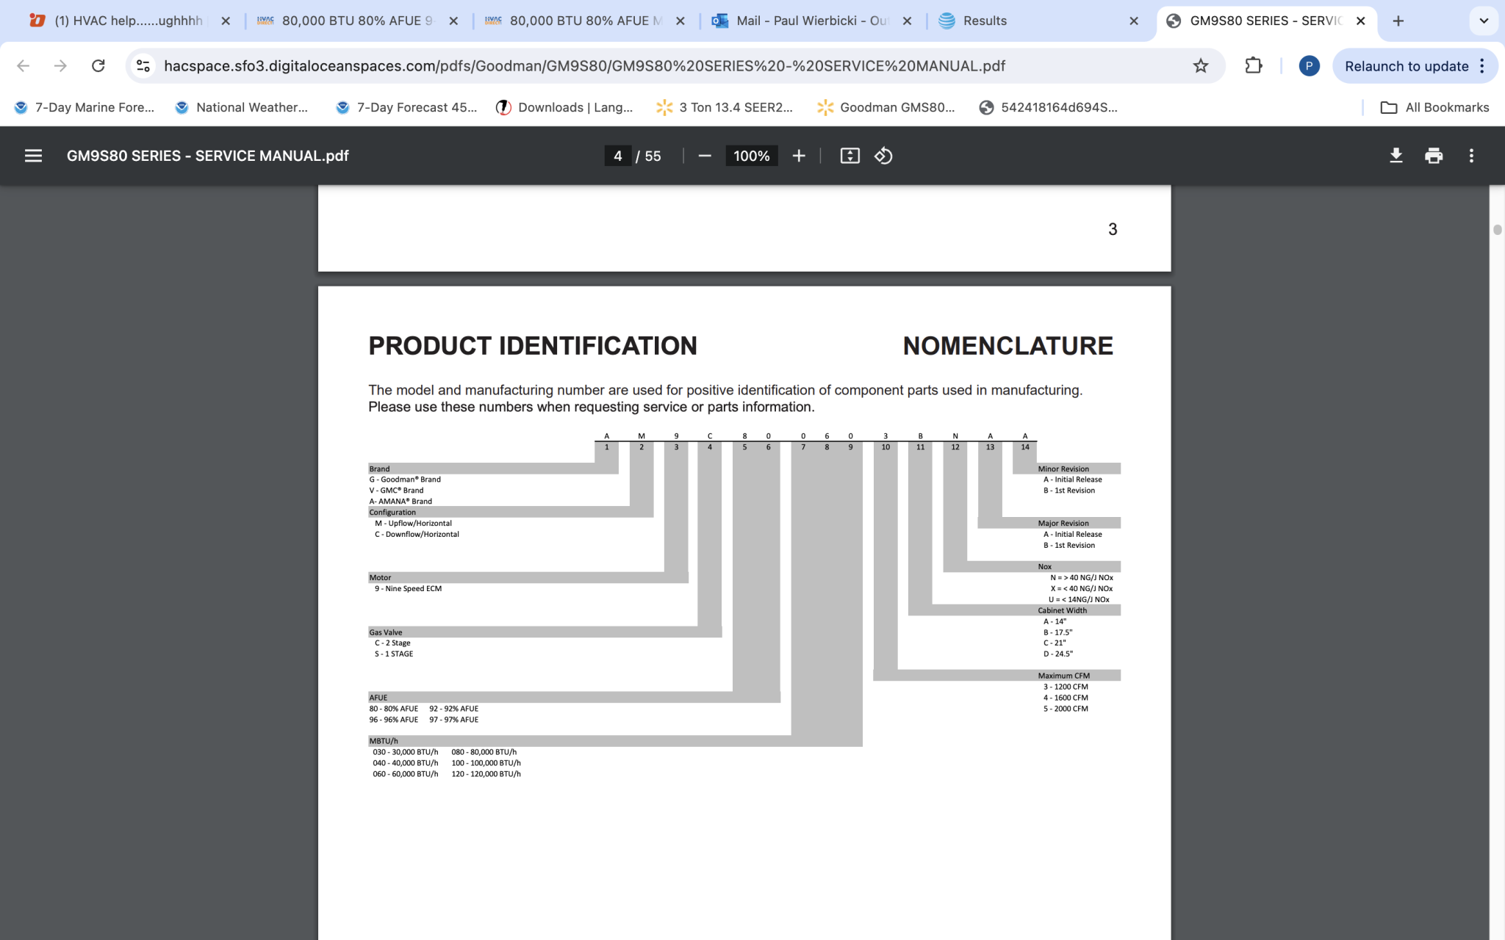Click the page number field showing 4

pyautogui.click(x=617, y=156)
